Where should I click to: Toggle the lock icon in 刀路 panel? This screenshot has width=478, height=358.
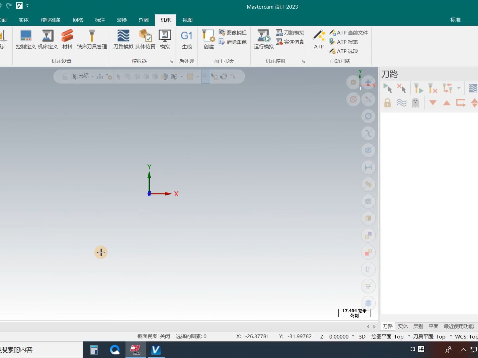(387, 103)
